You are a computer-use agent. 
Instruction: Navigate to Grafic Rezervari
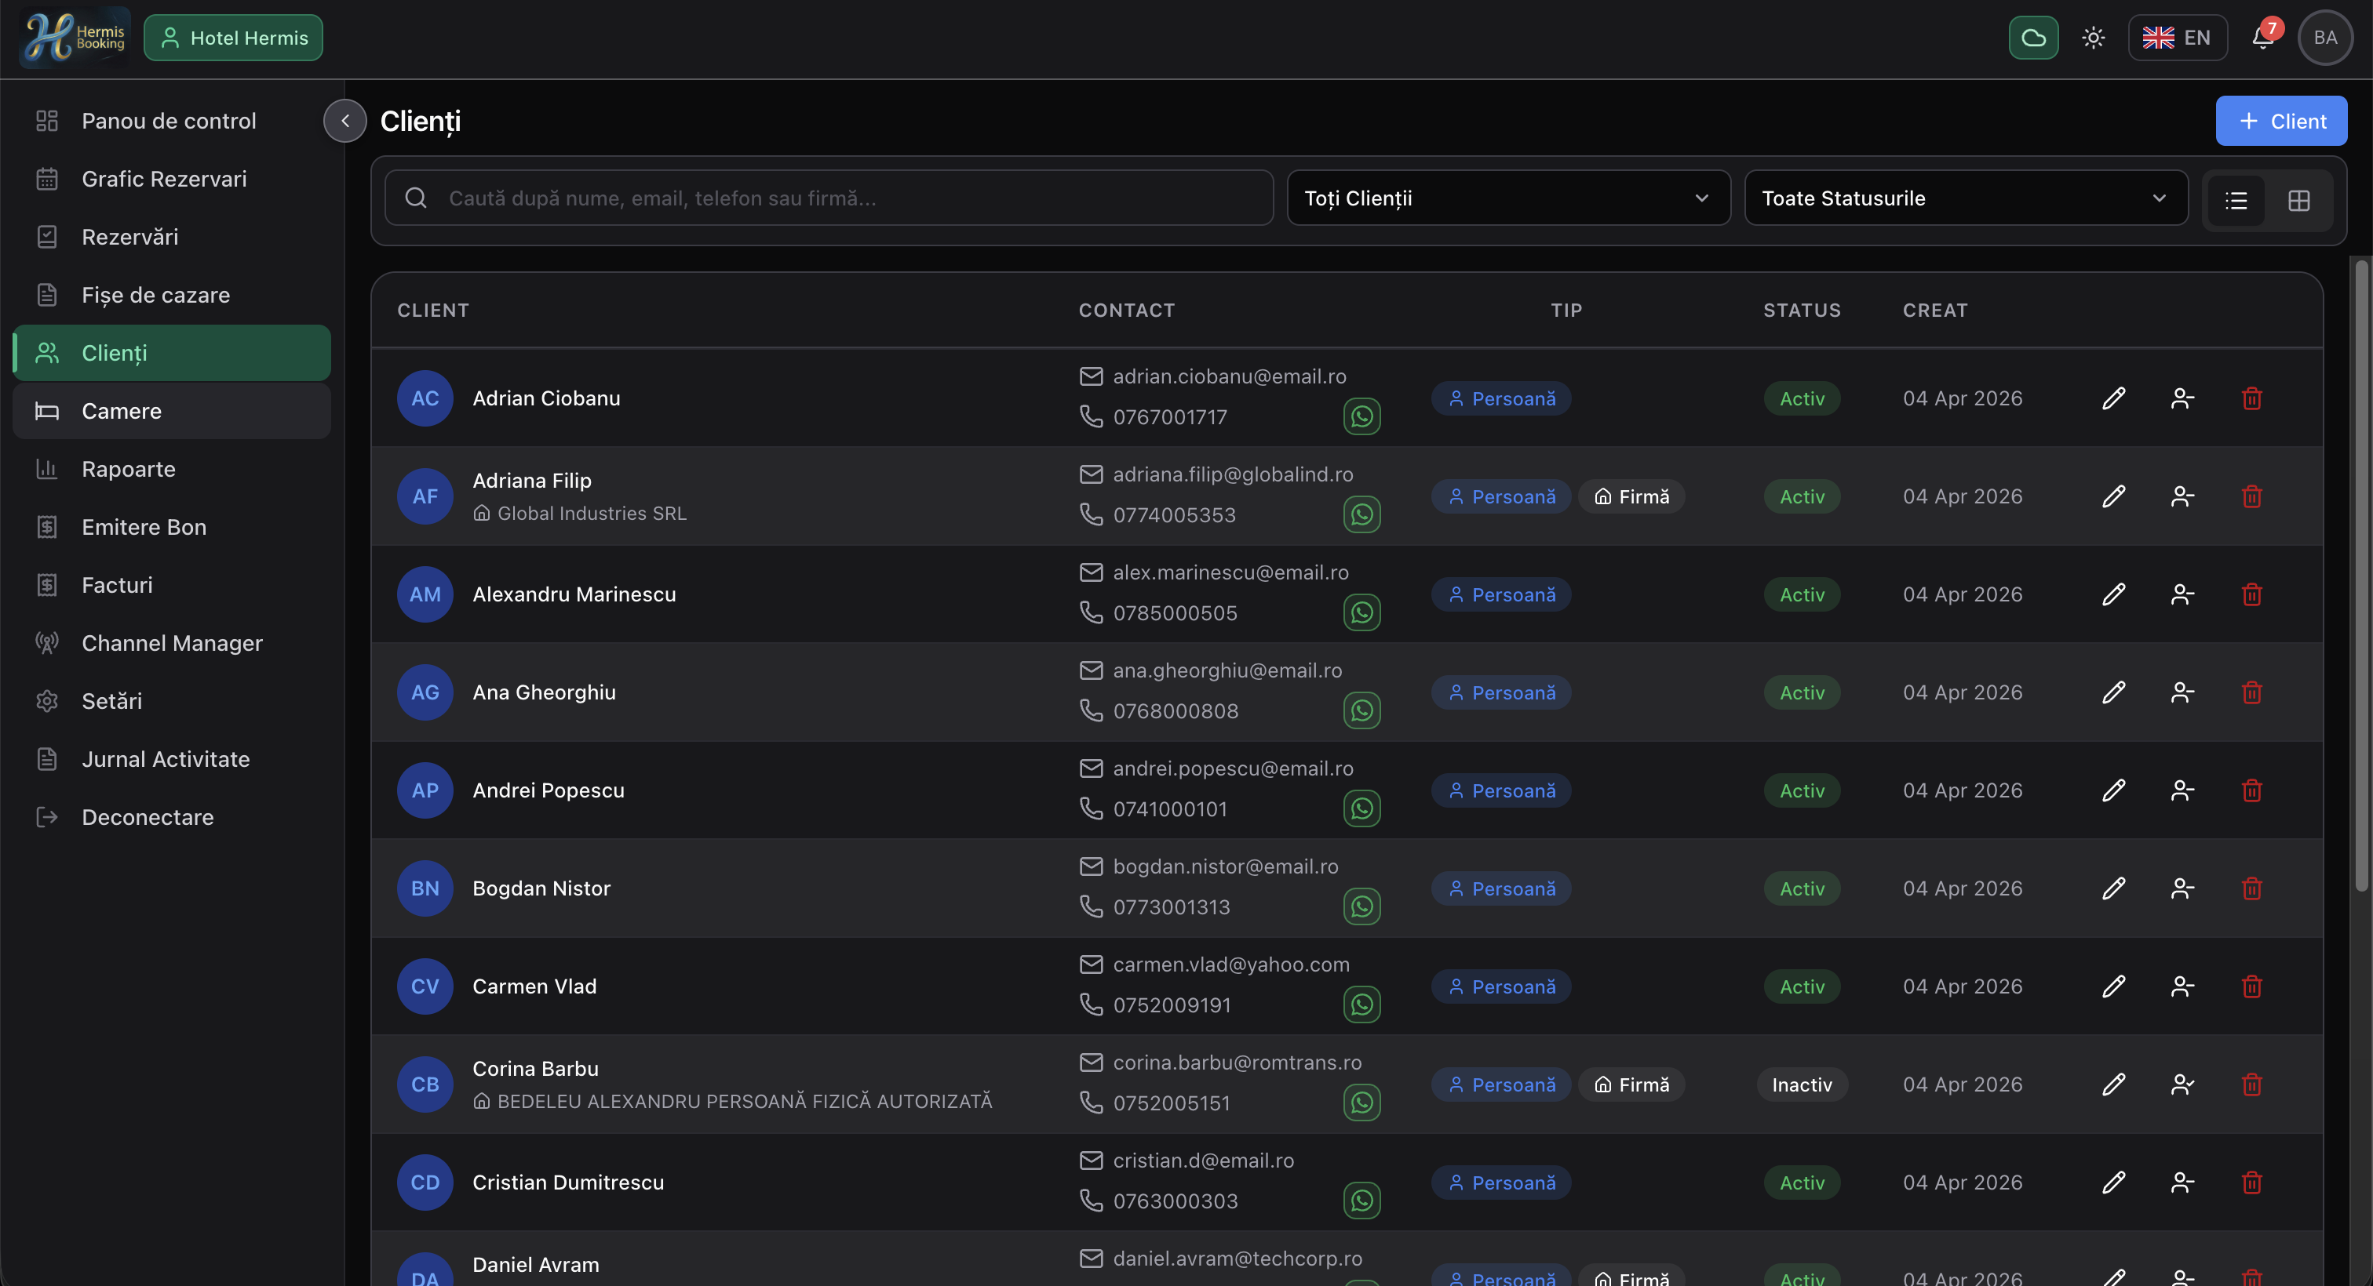coord(163,179)
